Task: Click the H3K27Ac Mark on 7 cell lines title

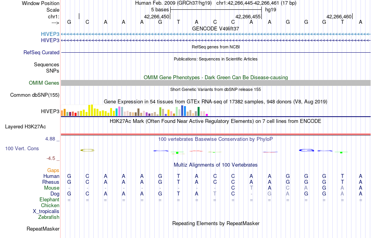Action: click(216, 121)
